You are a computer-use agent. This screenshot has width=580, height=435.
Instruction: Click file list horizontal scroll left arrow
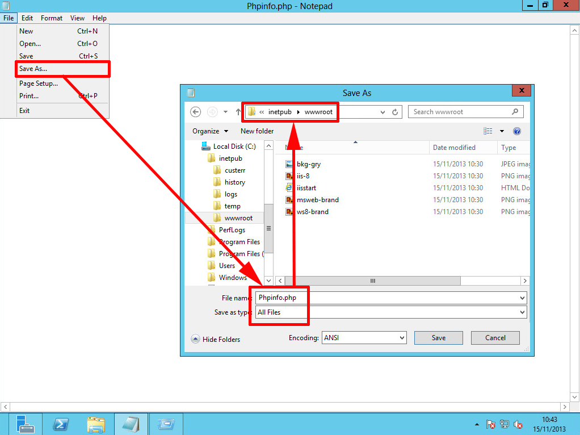click(280, 281)
